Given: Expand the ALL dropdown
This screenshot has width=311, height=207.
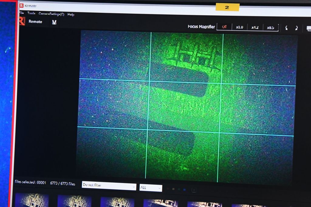Looking at the screenshot, I should tap(151, 188).
